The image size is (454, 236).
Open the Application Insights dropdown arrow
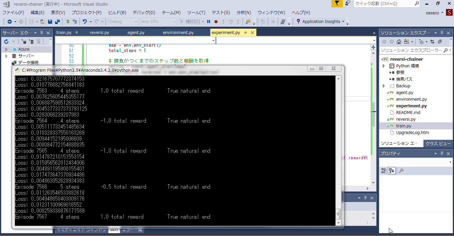coord(343,22)
